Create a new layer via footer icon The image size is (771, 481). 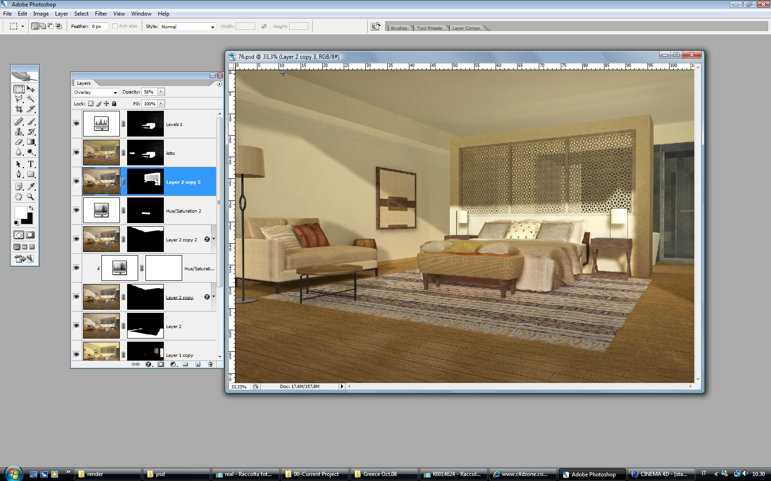click(x=198, y=364)
